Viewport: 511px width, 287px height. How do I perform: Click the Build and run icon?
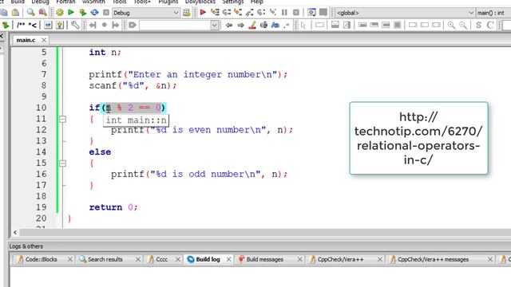coord(83,13)
